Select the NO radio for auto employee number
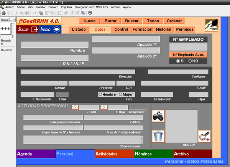Screen dimensions: 230x167 pyautogui.click(x=190, y=61)
